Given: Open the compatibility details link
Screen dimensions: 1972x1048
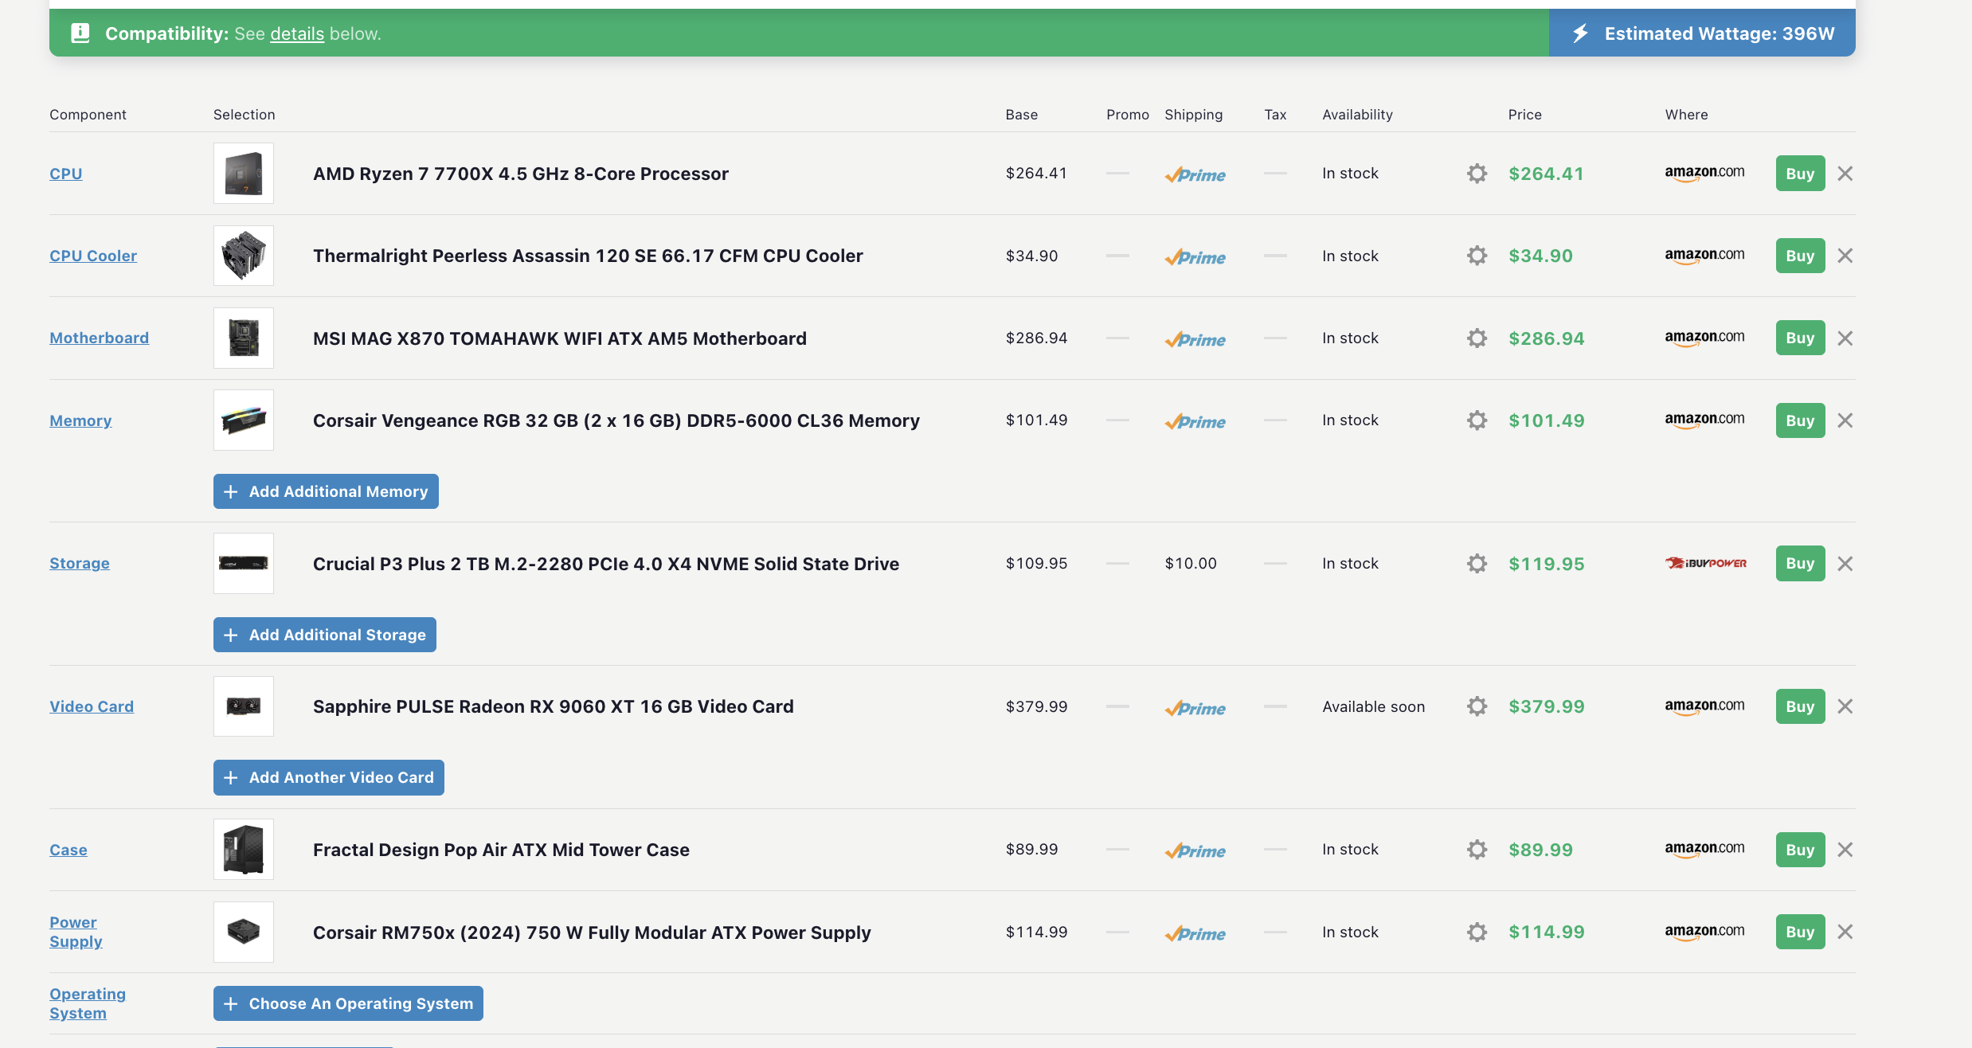Looking at the screenshot, I should (297, 33).
